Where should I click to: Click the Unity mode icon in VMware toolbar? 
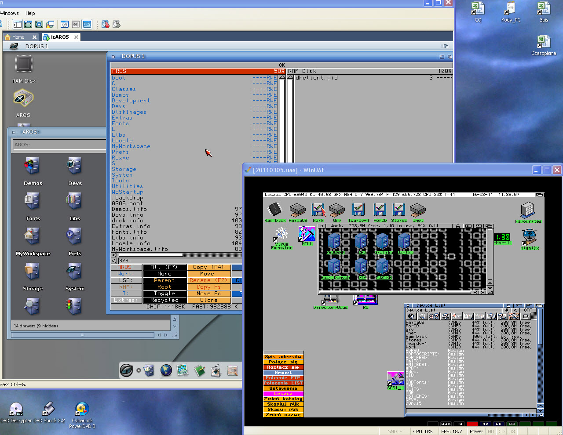(50, 24)
